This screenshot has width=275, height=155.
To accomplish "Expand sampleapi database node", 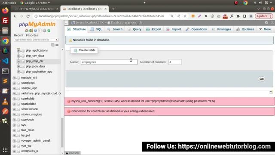I will pyautogui.click(x=14, y=83).
